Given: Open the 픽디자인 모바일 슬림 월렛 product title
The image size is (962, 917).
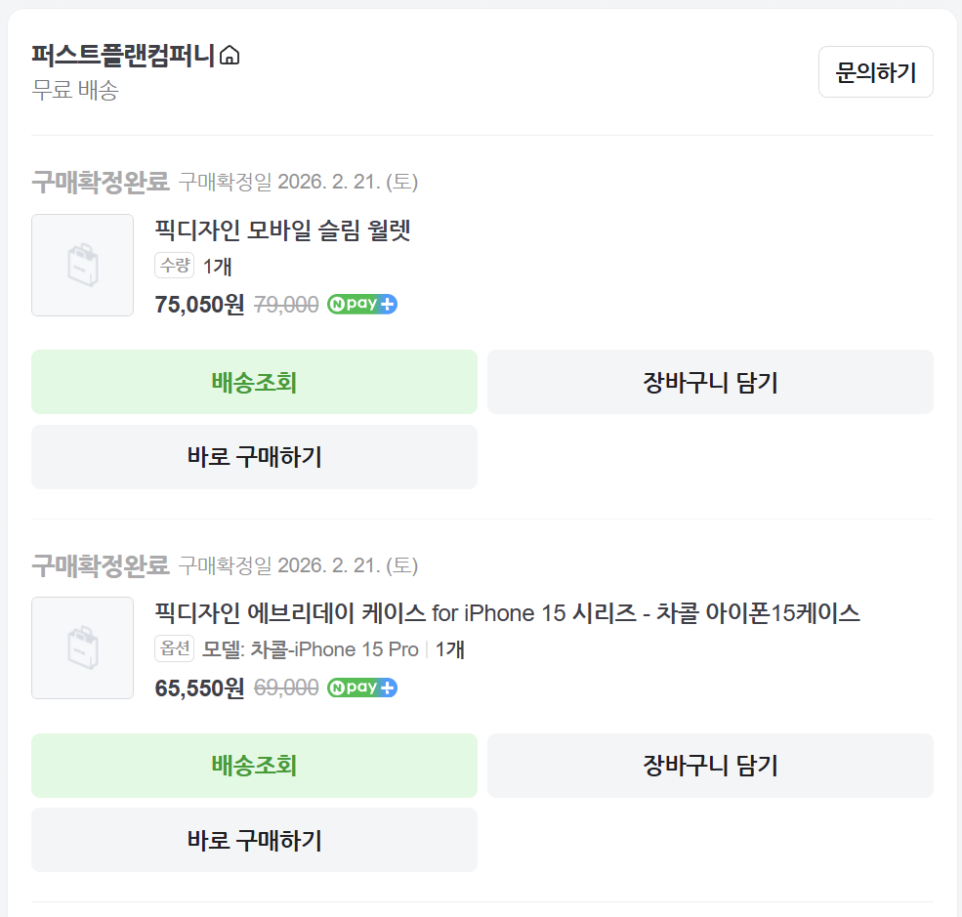Looking at the screenshot, I should pos(283,230).
